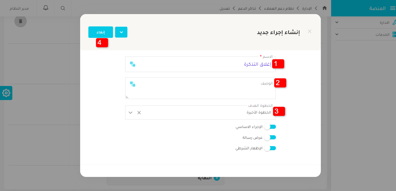396x191 pixels.
Task: Open the teal settings gear on the left edge
Action: [6, 93]
